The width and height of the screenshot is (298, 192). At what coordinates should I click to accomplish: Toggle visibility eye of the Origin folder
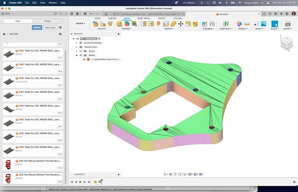[x=81, y=51]
